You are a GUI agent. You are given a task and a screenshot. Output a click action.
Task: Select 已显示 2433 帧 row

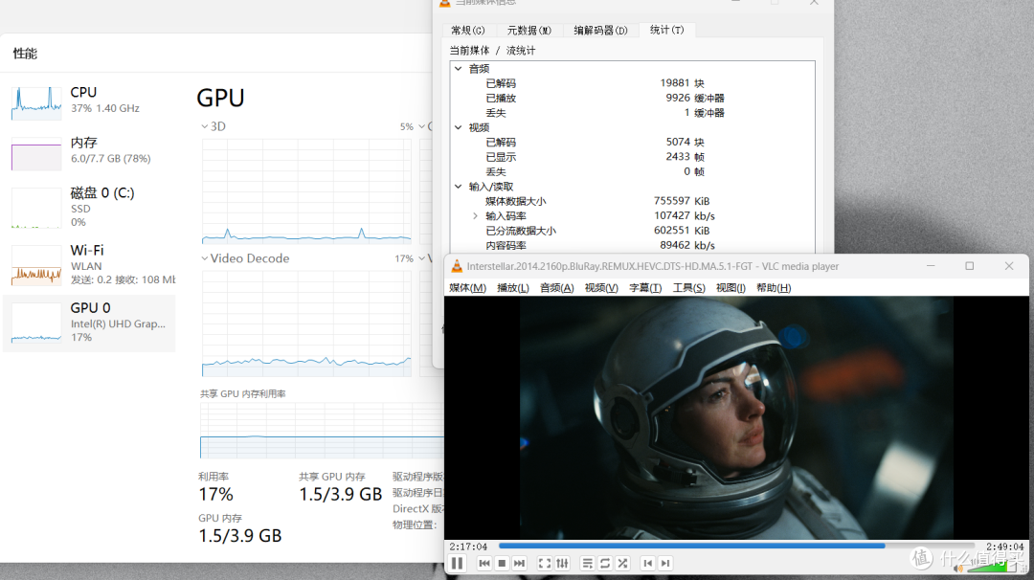click(x=633, y=157)
